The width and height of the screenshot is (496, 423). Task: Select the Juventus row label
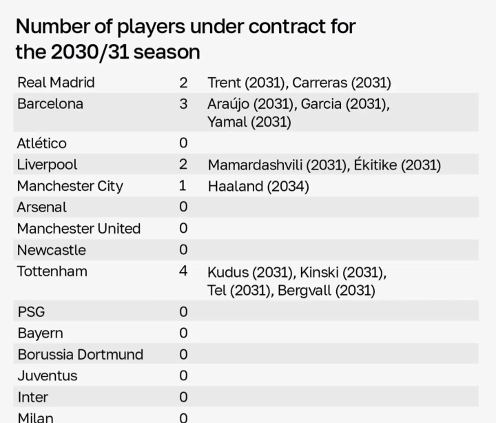click(x=47, y=376)
